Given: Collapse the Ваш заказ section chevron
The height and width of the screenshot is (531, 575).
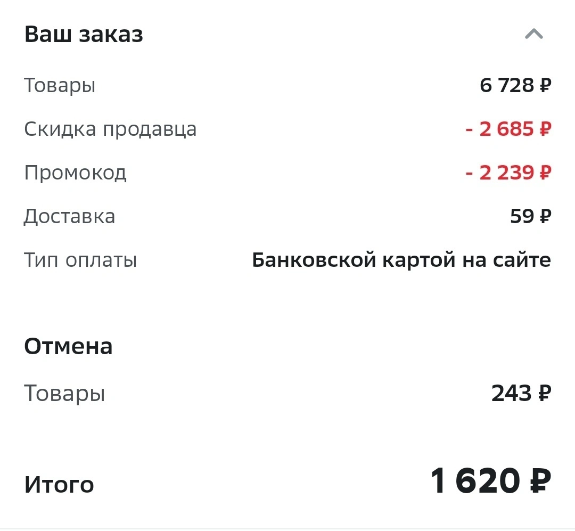Looking at the screenshot, I should click(x=533, y=34).
